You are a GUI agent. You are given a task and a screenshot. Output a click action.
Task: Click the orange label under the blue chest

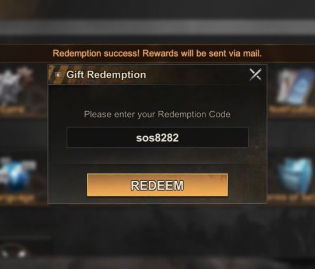tap(291, 198)
